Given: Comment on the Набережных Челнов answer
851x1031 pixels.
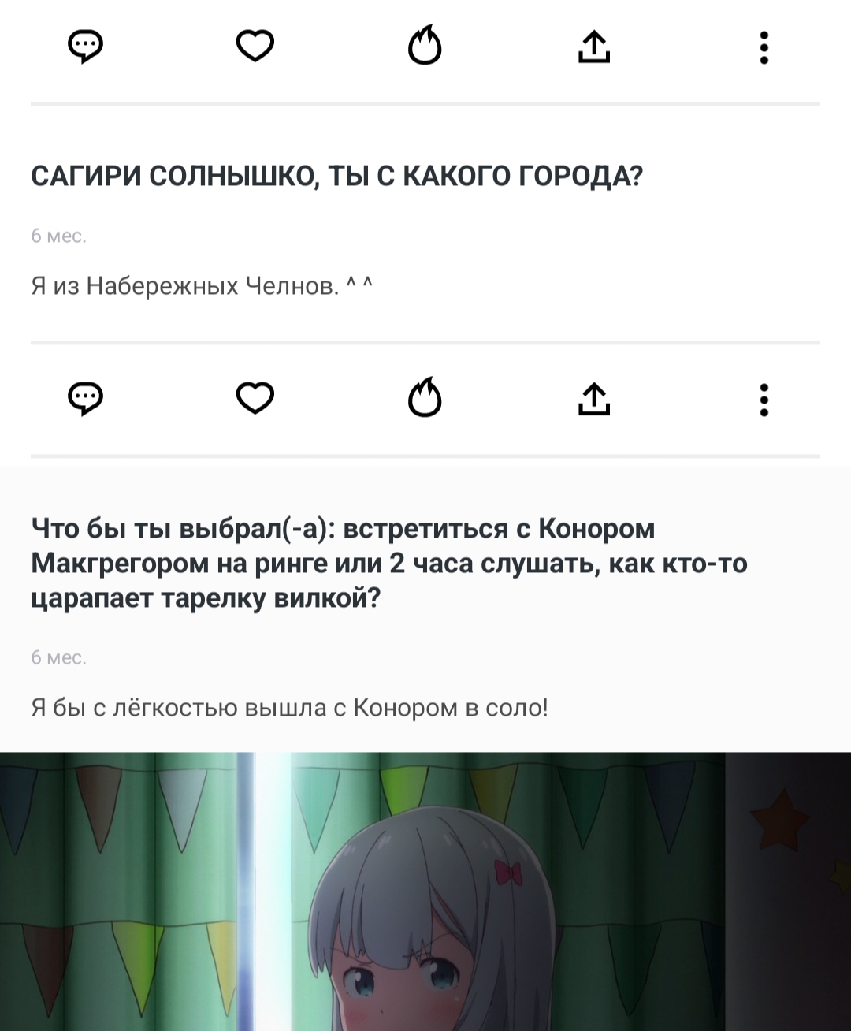Looking at the screenshot, I should point(86,400).
